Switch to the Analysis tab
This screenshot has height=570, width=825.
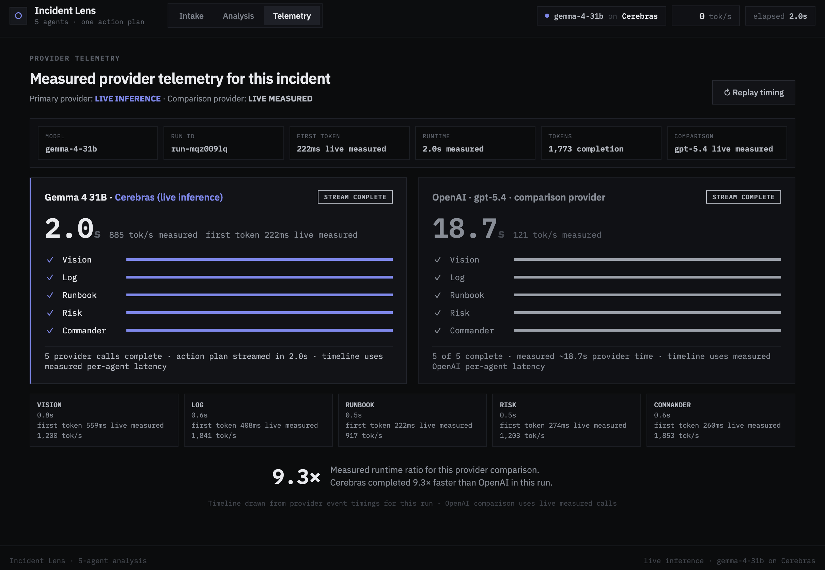(x=238, y=16)
